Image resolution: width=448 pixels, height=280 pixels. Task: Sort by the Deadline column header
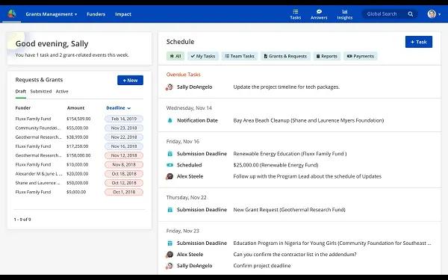click(x=118, y=108)
